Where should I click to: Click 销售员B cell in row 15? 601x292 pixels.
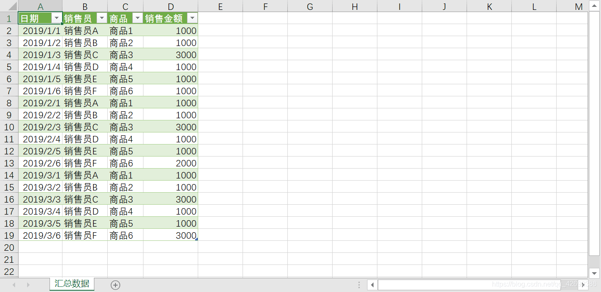coord(85,187)
